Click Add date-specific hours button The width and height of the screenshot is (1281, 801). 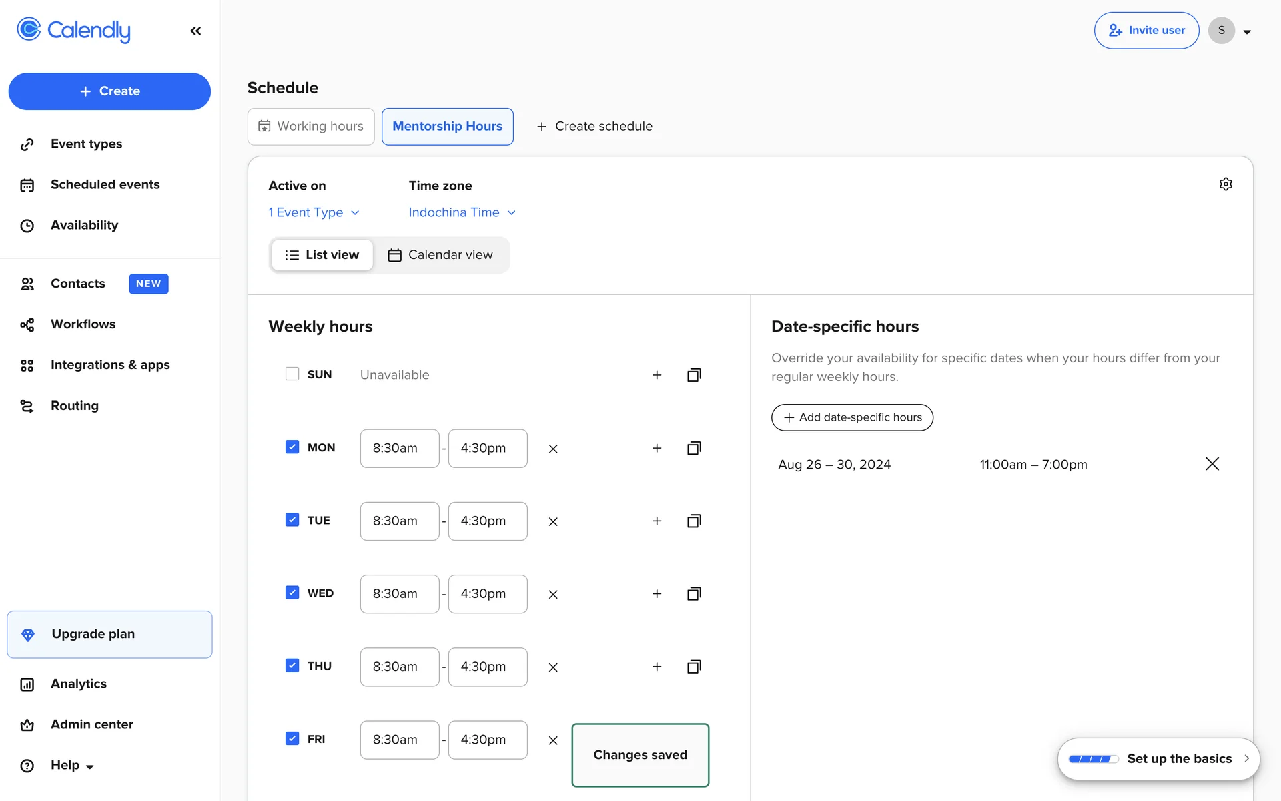[x=852, y=417]
